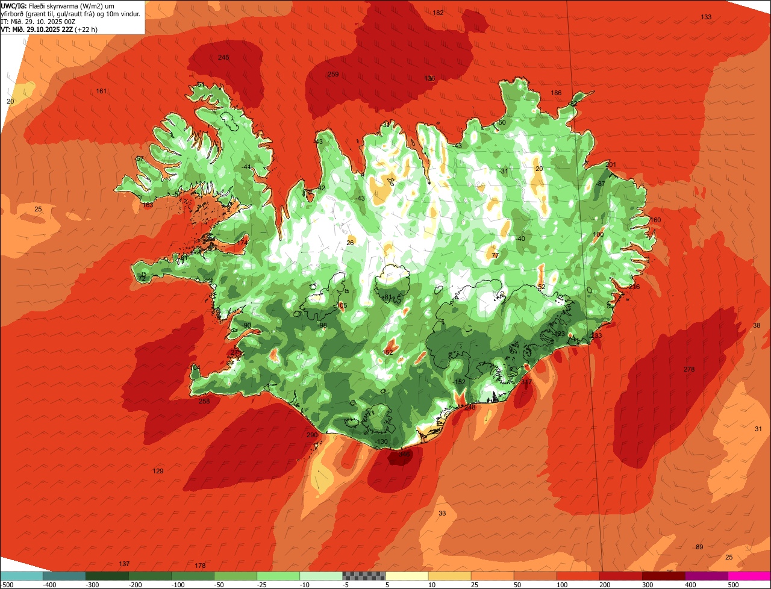Click the value 317 on the southeast coast
771x589 pixels.
click(526, 382)
